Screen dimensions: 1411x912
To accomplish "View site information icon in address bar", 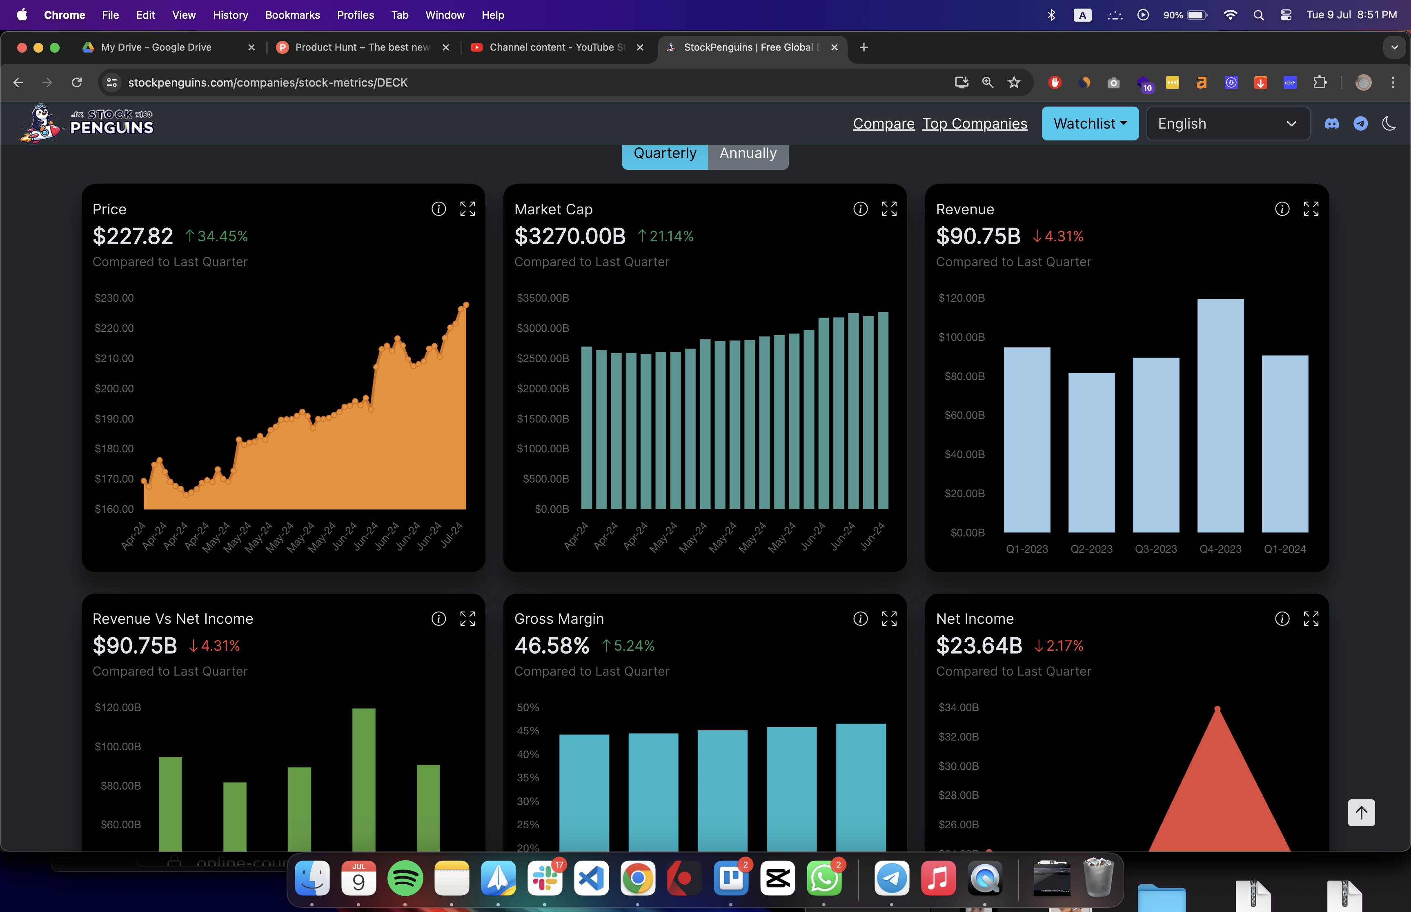I will (112, 82).
